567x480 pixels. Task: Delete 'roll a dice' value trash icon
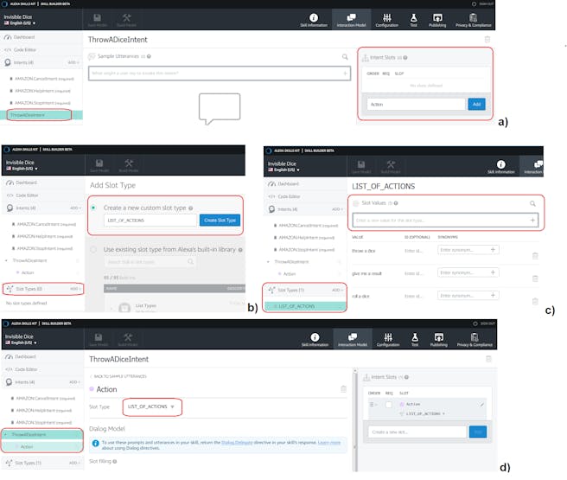(x=536, y=302)
